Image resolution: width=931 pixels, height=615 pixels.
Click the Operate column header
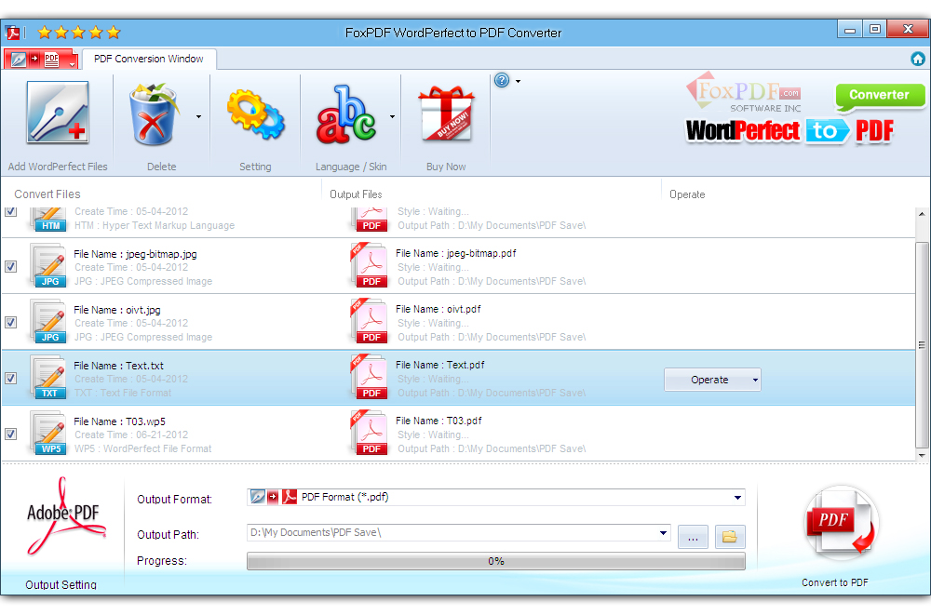(687, 194)
